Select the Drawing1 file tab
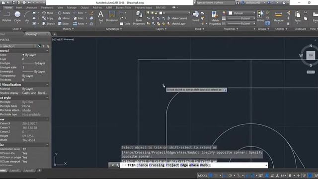318x179 pixels. (32, 34)
